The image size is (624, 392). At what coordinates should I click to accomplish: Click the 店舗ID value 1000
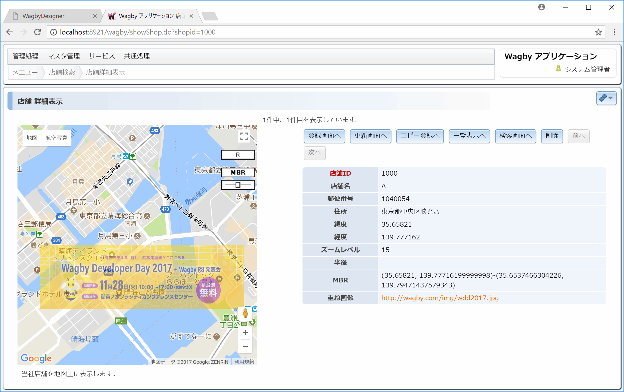[x=389, y=173]
